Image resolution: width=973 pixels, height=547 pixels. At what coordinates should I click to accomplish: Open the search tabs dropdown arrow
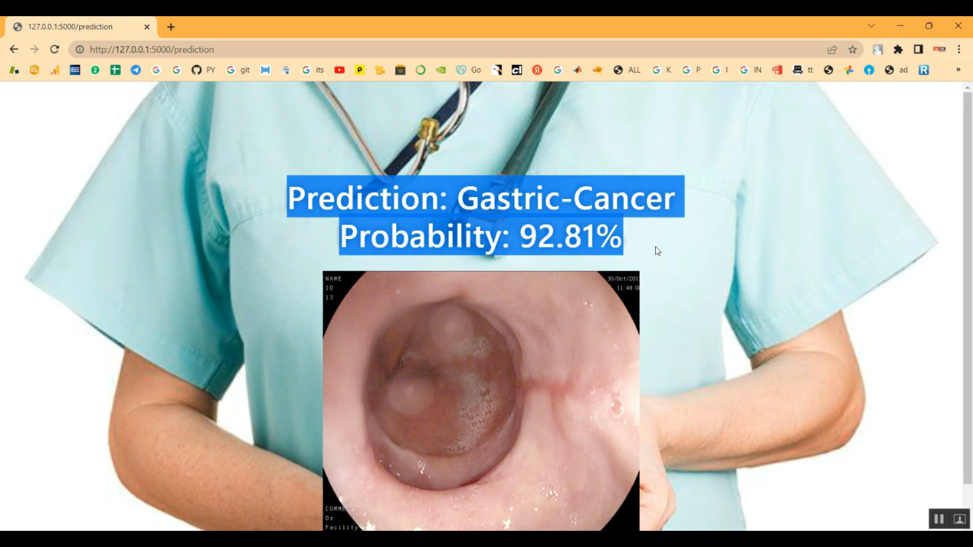[871, 26]
